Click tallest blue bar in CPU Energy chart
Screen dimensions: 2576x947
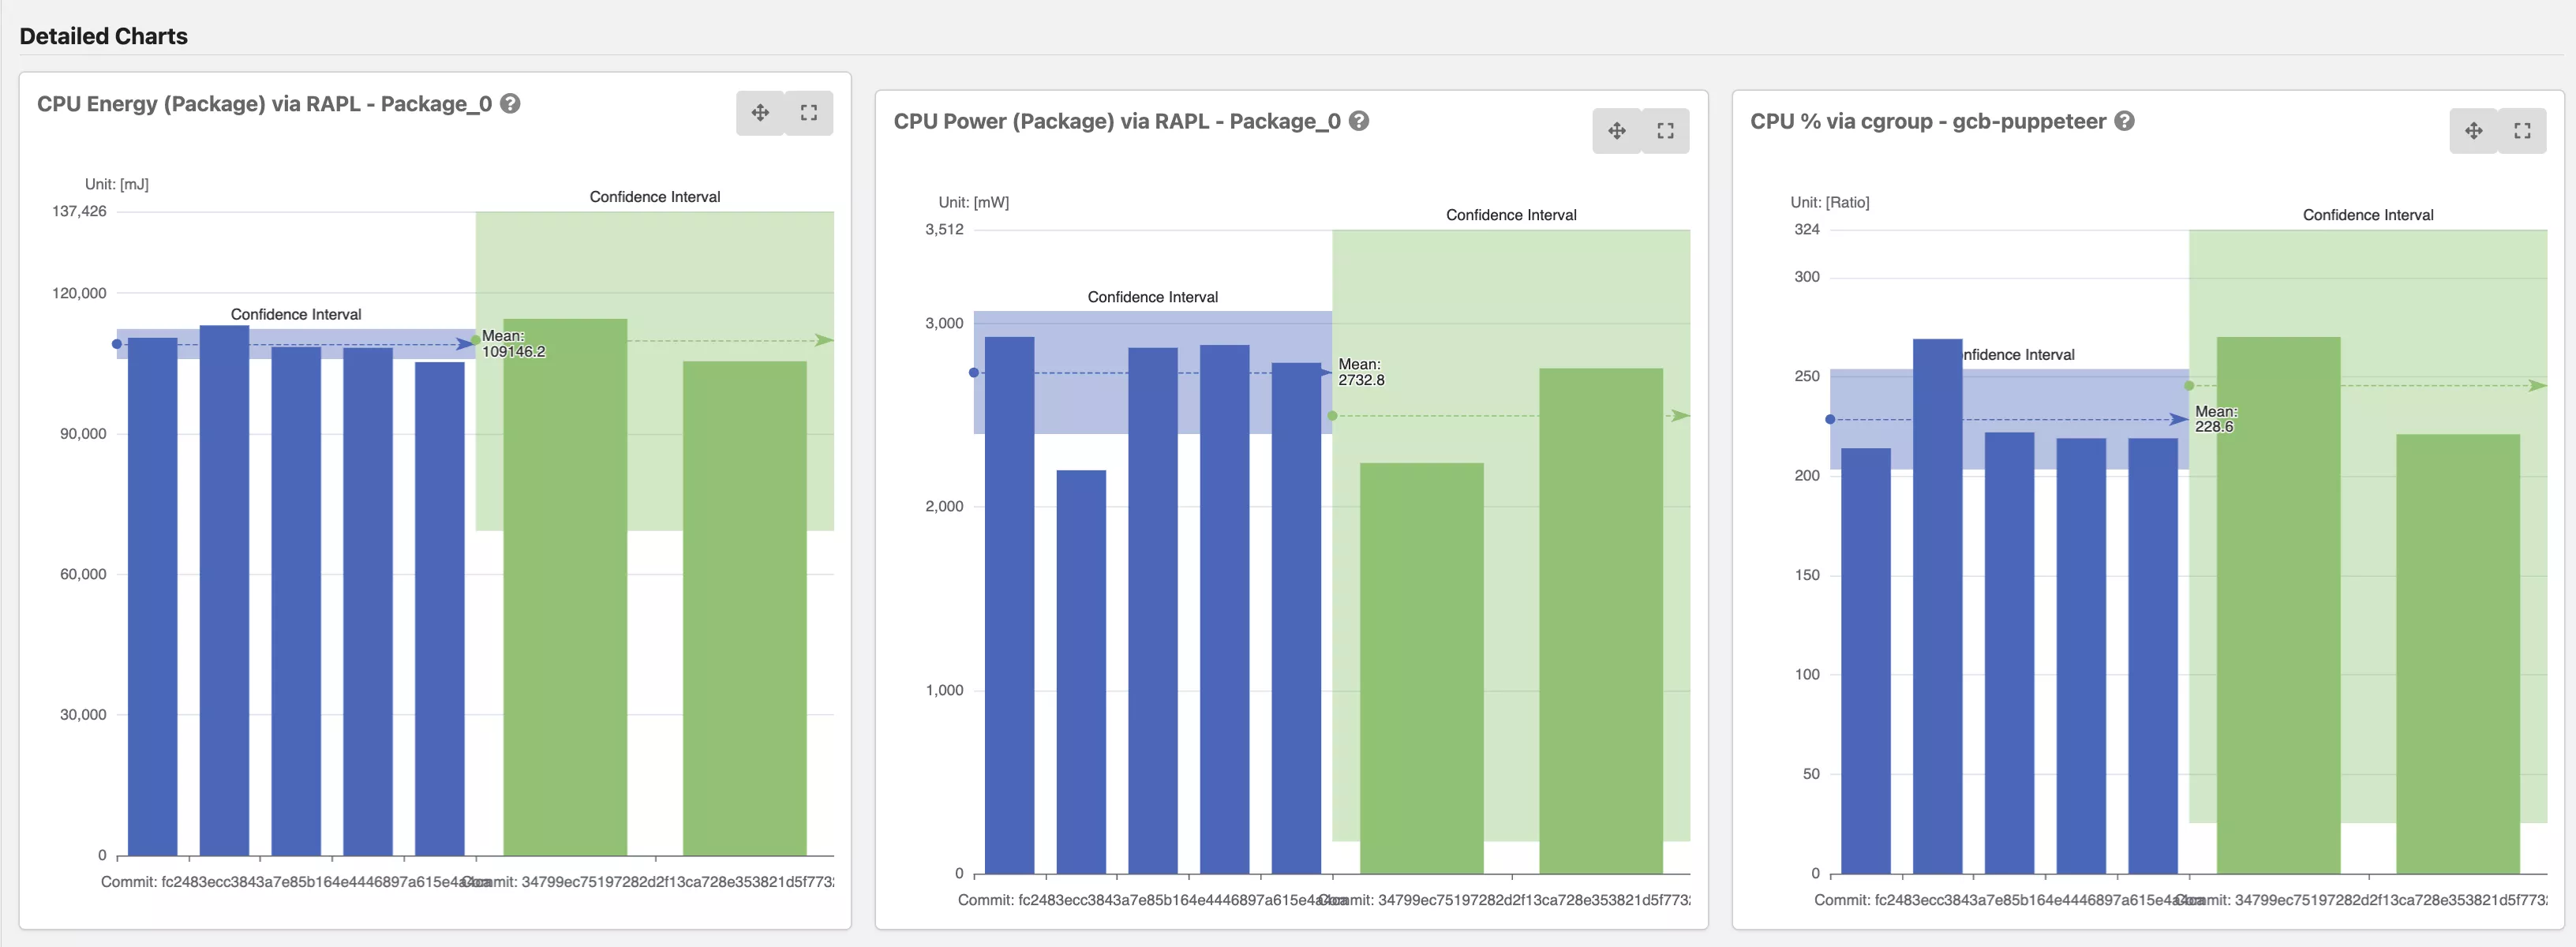[224, 590]
